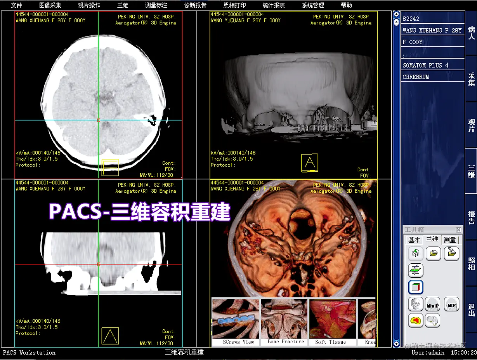This screenshot has height=360, width=477.
Task: Switch to the 测量 toolbox tab
Action: point(450,240)
